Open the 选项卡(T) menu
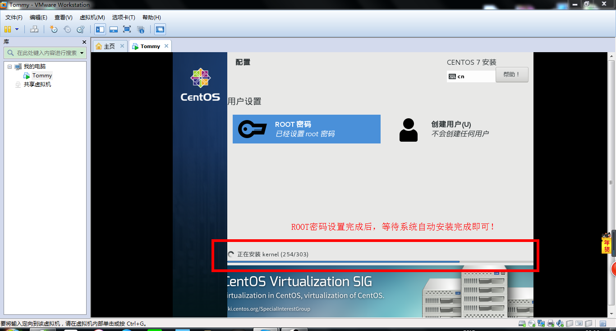Image resolution: width=616 pixels, height=331 pixels. click(x=124, y=17)
